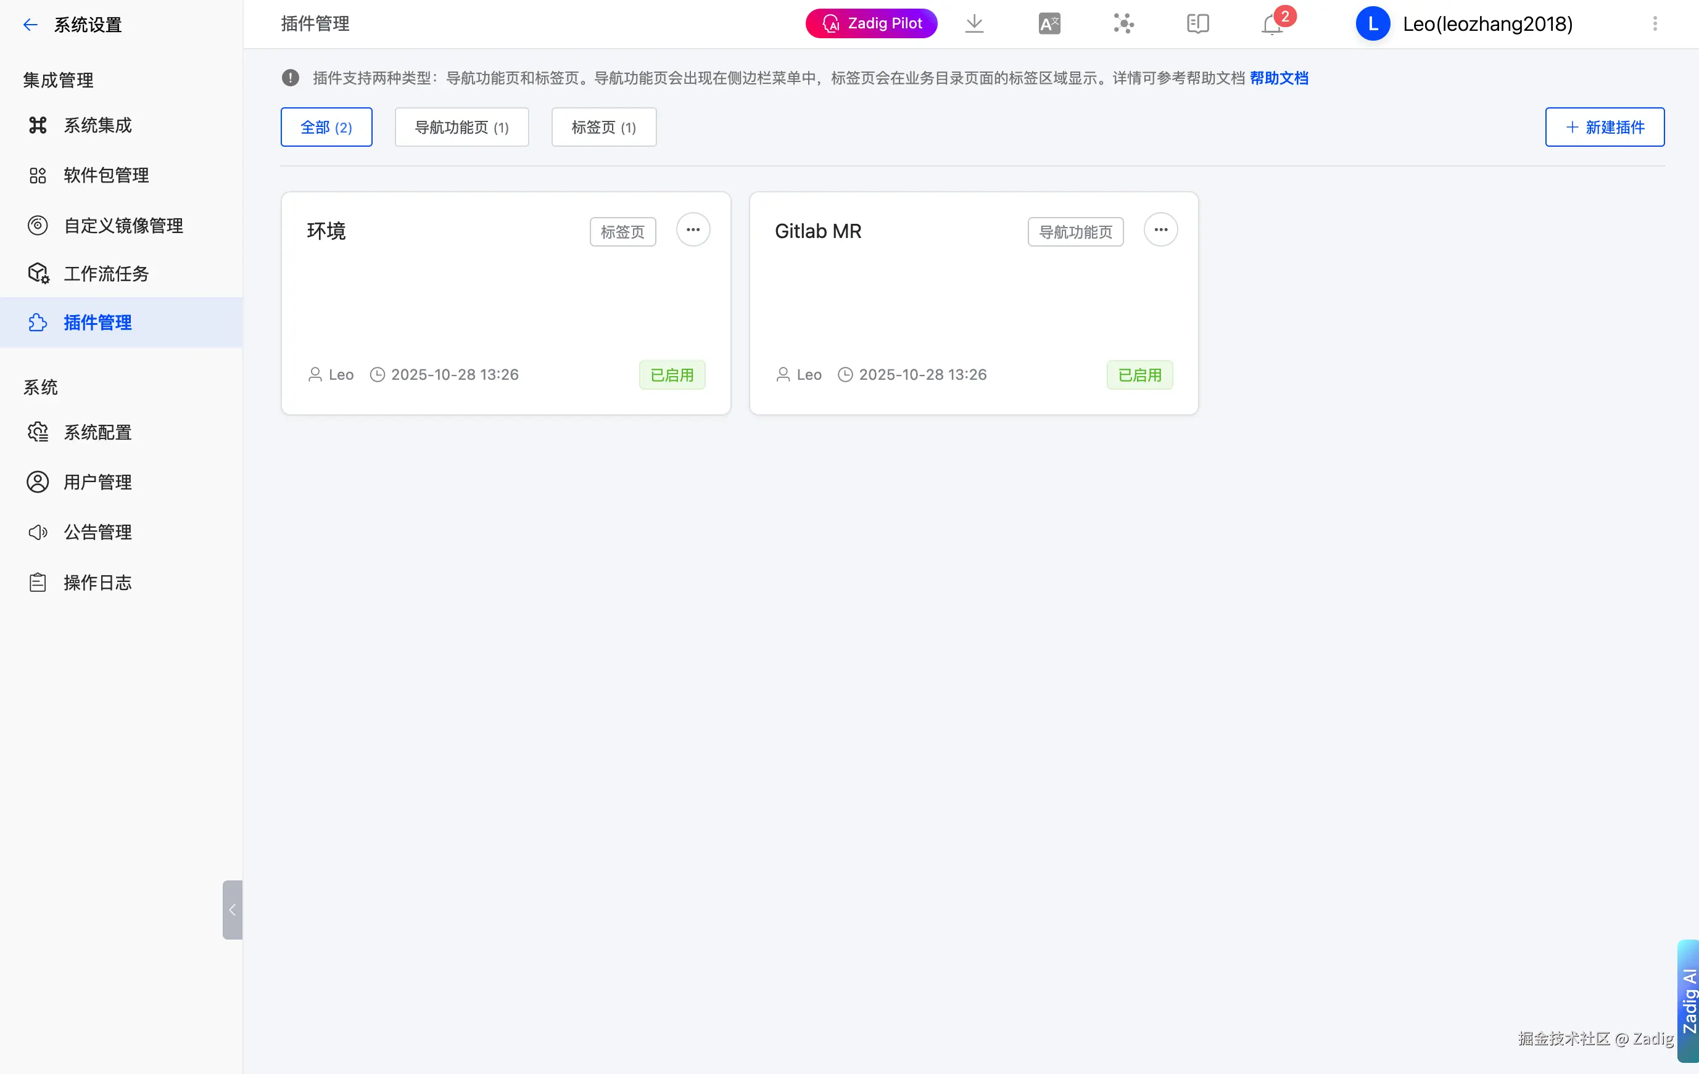Click the cluster nodes icon in header

(1123, 23)
